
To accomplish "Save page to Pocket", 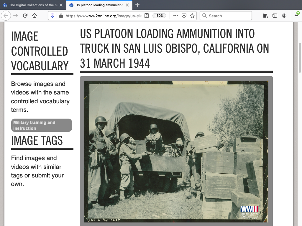I will tap(184, 16).
